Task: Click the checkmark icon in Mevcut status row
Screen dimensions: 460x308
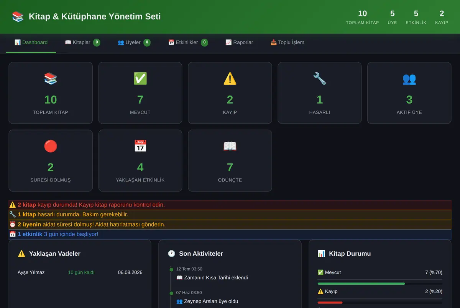Action: [x=320, y=272]
